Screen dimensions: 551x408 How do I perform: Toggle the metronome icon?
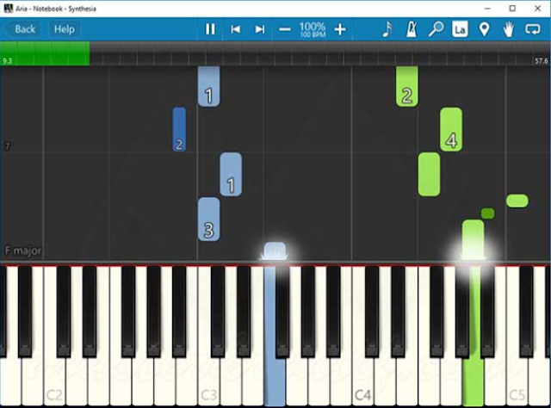click(412, 29)
